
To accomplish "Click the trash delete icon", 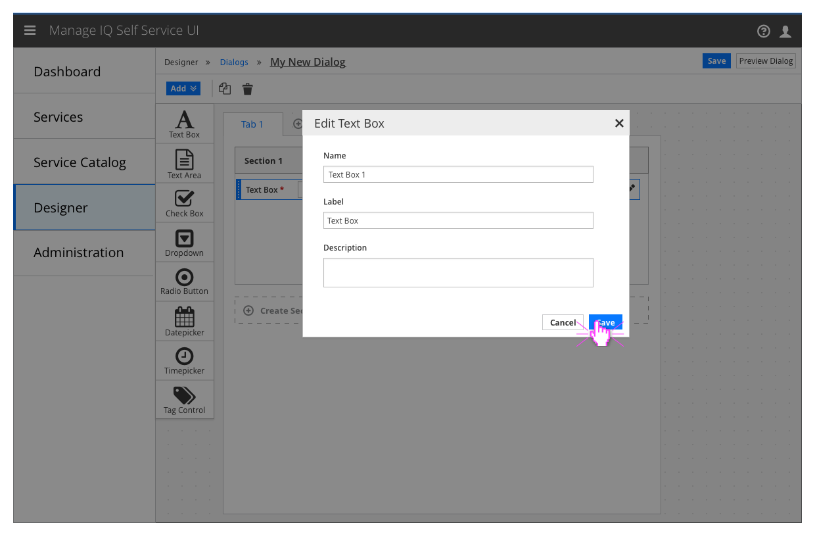I will [x=247, y=88].
